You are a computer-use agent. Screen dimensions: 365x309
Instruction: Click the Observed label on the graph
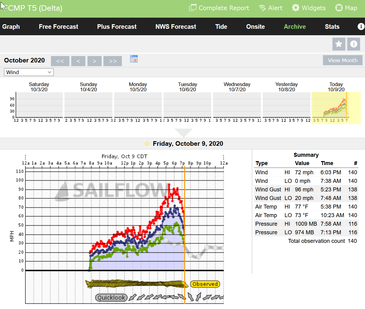205,284
